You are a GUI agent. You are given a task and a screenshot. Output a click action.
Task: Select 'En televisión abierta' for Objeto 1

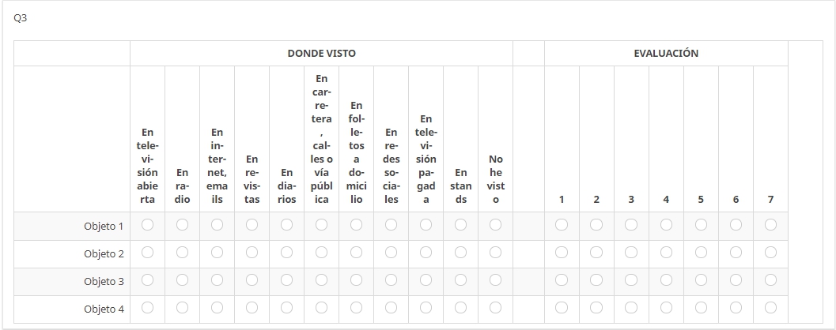point(148,225)
